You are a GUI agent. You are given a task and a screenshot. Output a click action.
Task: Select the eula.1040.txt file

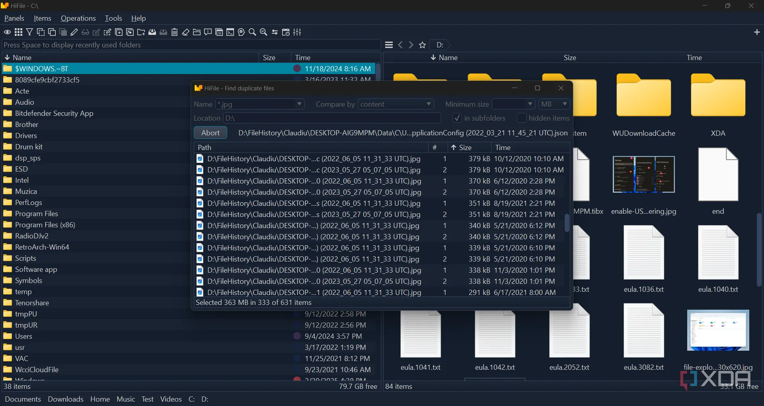[x=718, y=259]
